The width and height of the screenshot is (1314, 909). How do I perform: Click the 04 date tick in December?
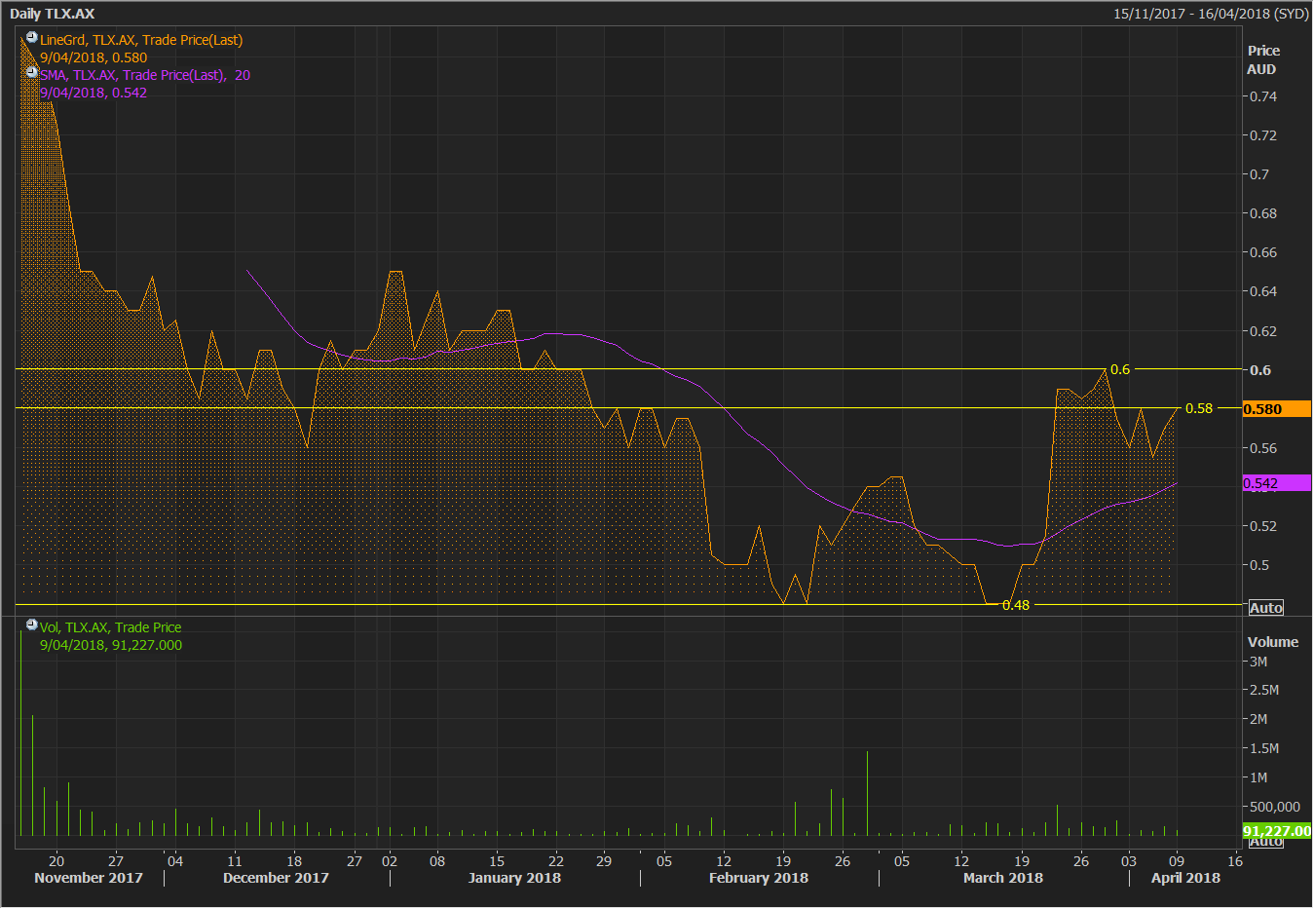(175, 861)
